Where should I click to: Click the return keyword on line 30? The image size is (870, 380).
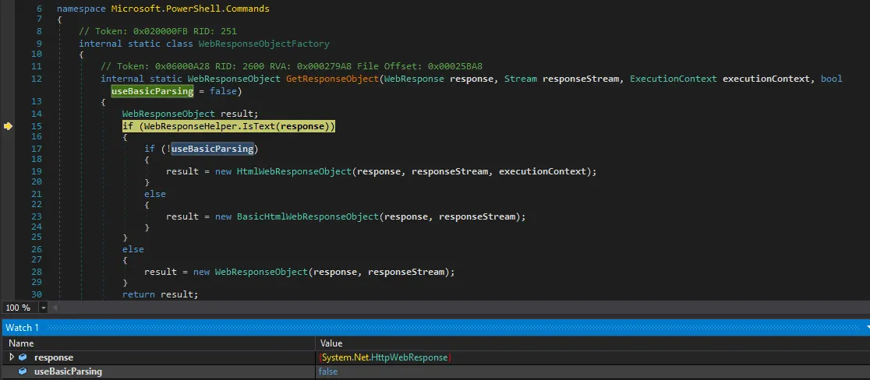(x=139, y=294)
